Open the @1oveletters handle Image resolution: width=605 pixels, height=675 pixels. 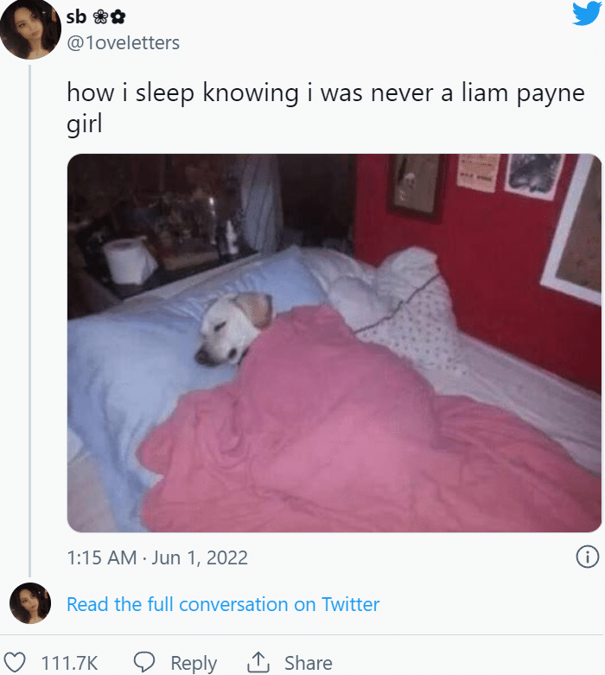pos(123,42)
